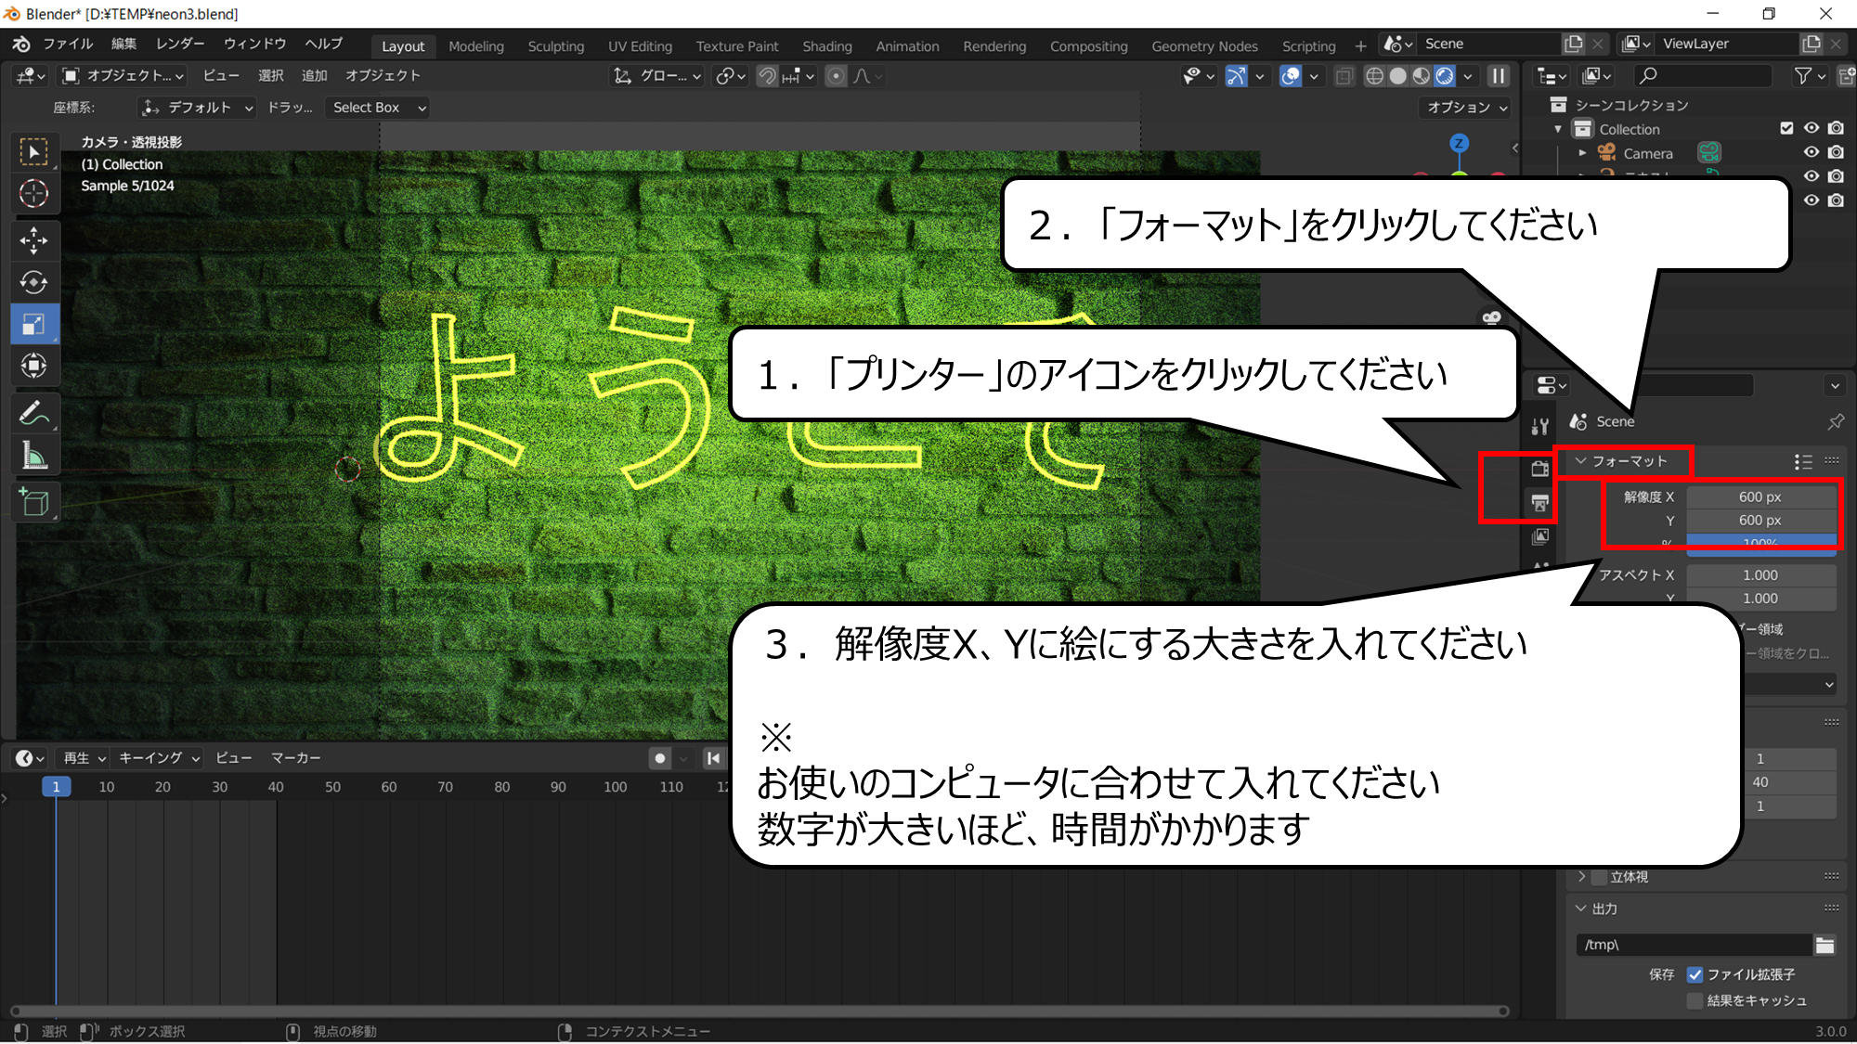Toggle snapping magnet in the header

point(766,76)
